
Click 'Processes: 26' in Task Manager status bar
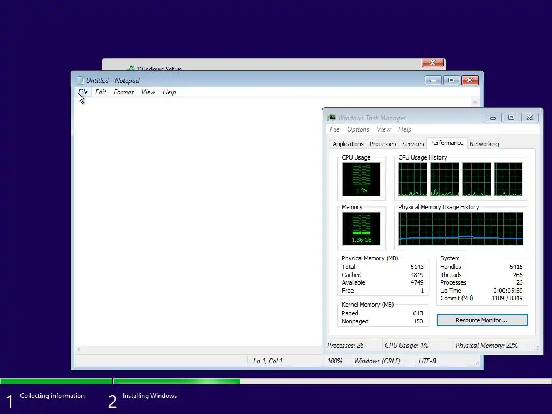pos(346,346)
